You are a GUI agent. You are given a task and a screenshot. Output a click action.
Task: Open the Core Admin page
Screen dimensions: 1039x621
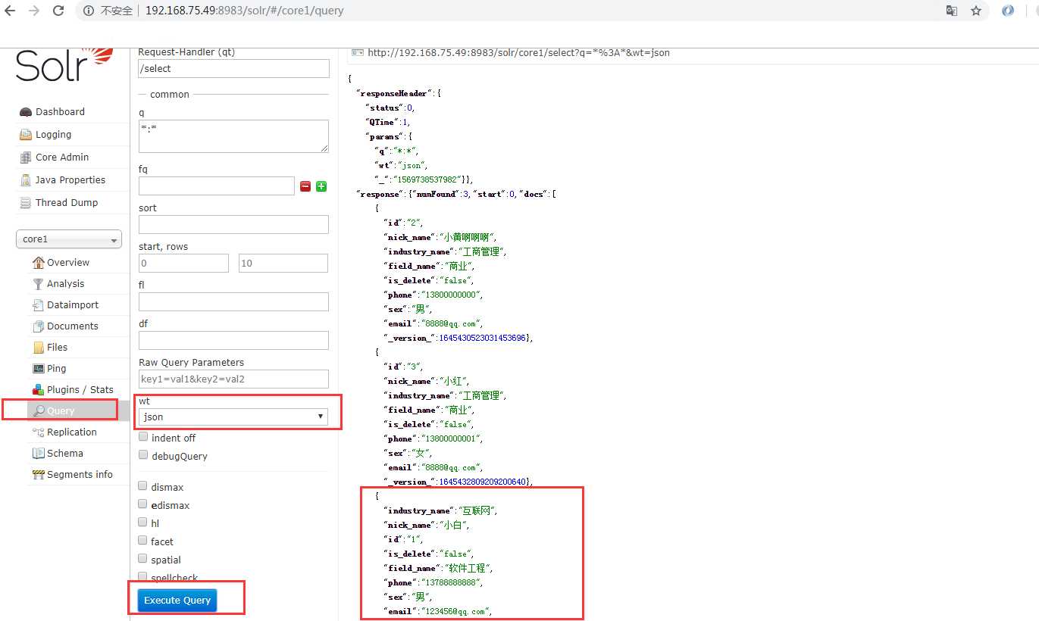tap(62, 158)
